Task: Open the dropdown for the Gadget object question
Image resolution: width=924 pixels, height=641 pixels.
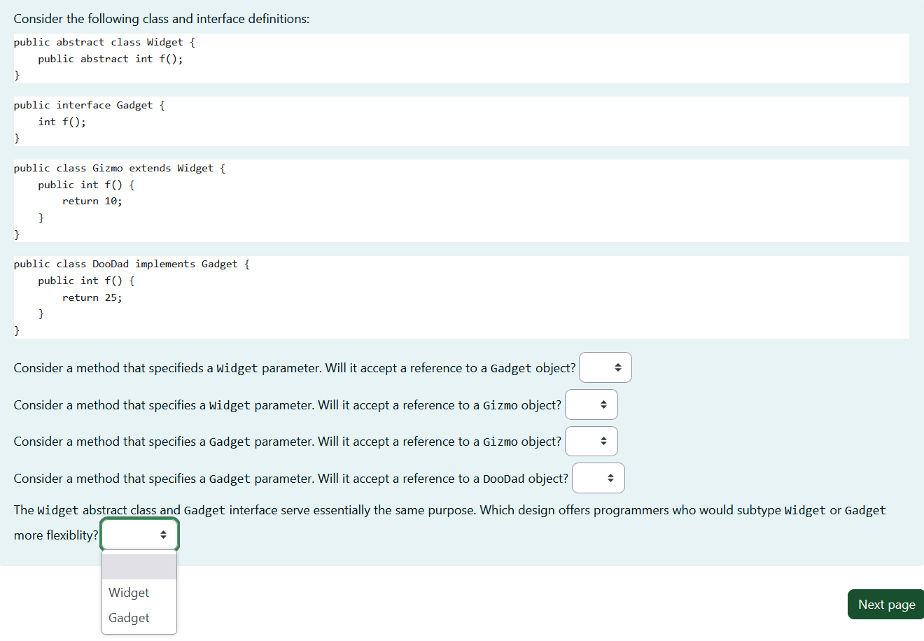Action: click(605, 367)
